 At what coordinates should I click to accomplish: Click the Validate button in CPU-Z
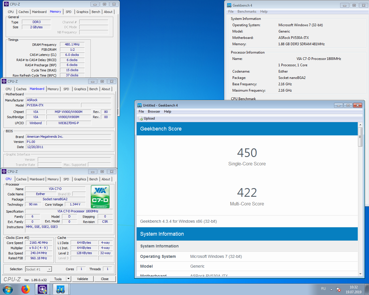coord(82,279)
